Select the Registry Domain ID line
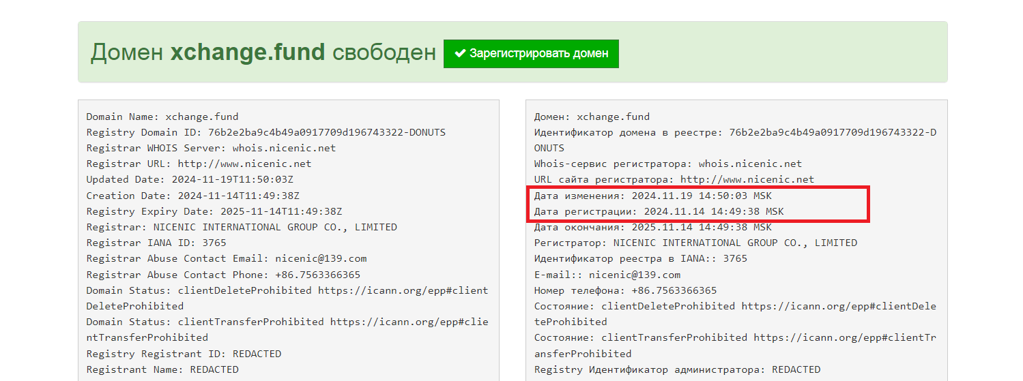Screen dimensions: 1023x381 pyautogui.click(x=266, y=132)
